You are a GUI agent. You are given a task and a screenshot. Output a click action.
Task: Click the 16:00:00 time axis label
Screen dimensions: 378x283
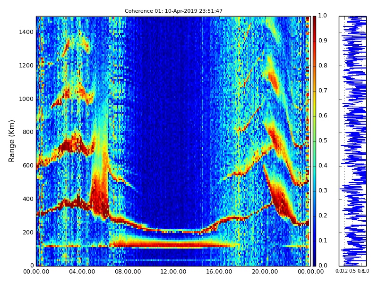(219, 272)
